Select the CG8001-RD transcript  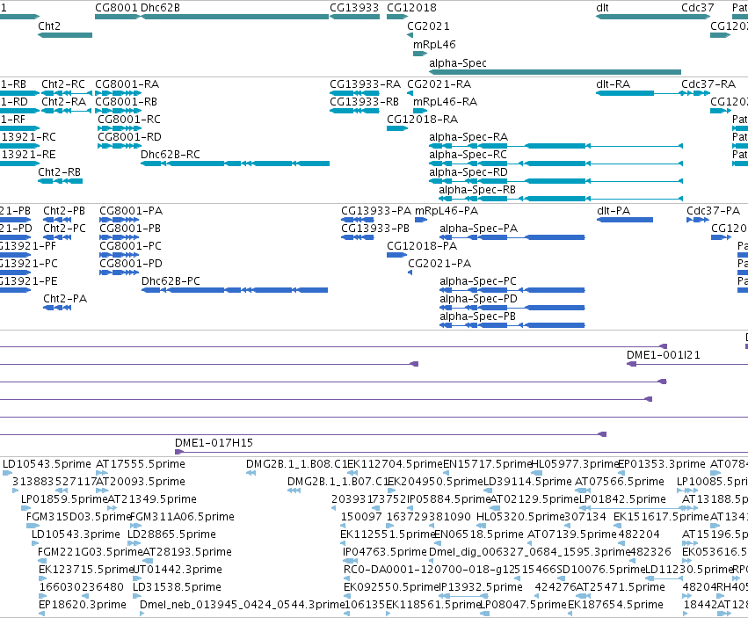click(120, 146)
